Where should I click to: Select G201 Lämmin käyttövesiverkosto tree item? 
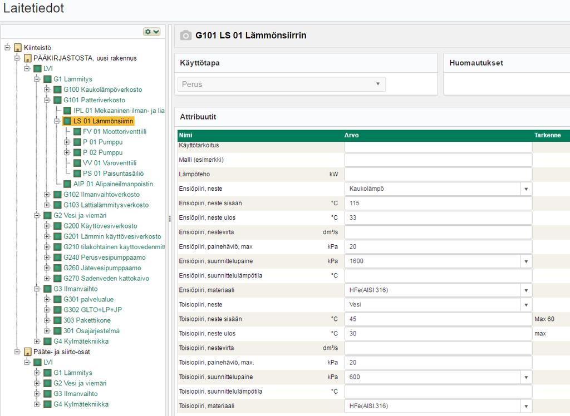112,236
